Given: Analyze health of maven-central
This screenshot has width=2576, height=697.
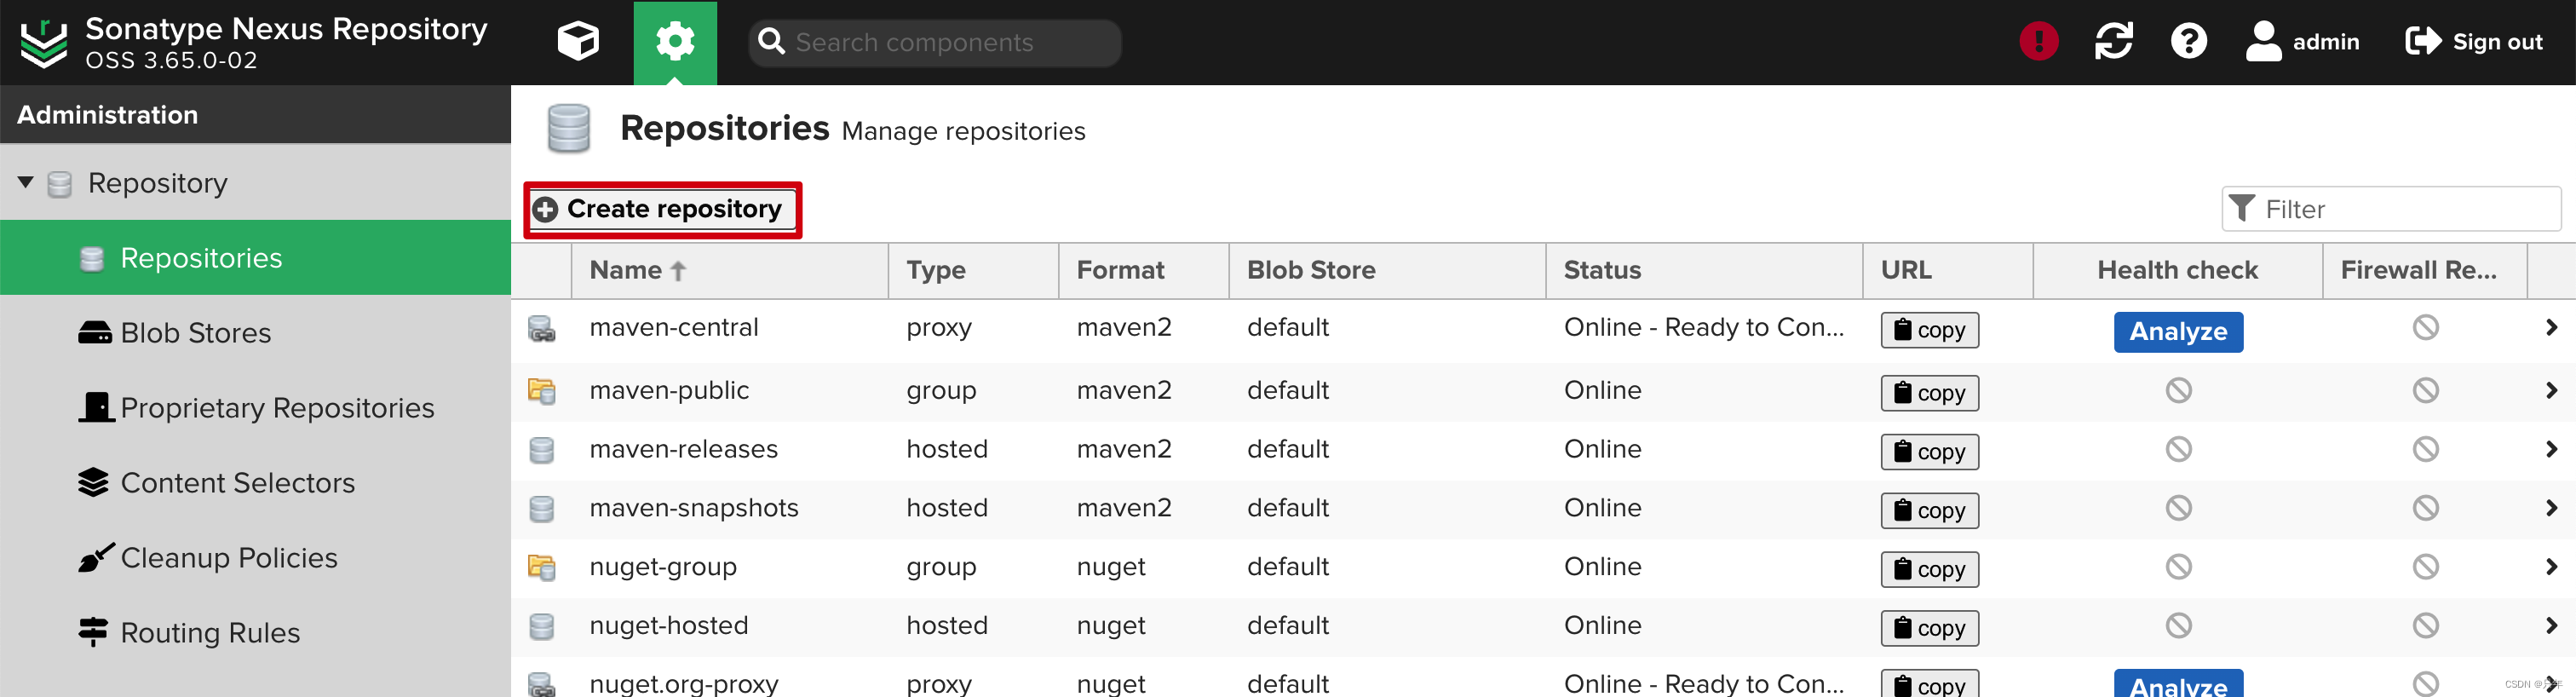Looking at the screenshot, I should point(2178,332).
